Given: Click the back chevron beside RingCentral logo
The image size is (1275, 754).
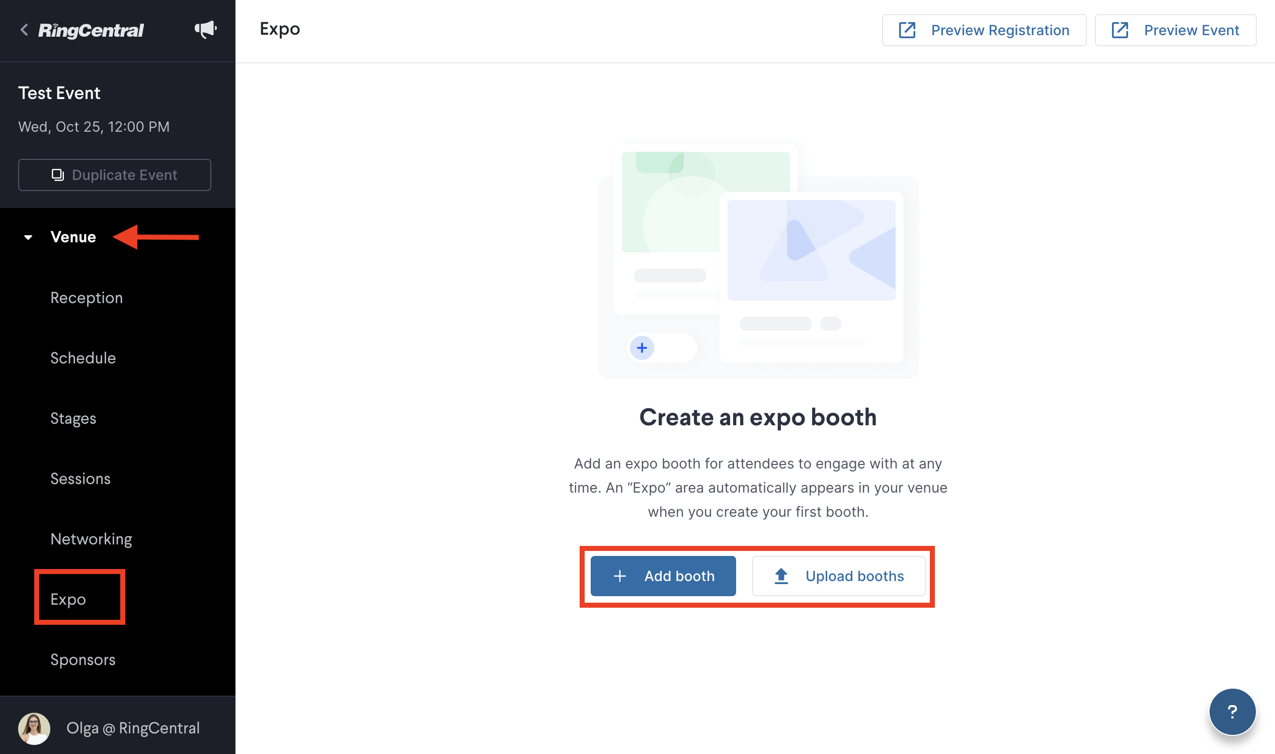Looking at the screenshot, I should click(24, 30).
